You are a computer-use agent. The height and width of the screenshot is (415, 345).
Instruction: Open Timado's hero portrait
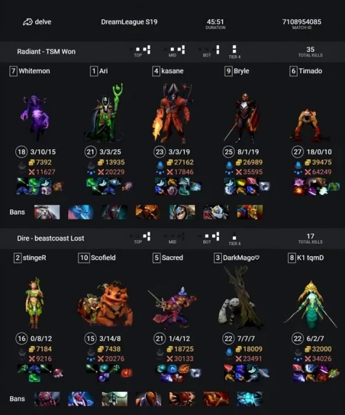[x=309, y=126]
